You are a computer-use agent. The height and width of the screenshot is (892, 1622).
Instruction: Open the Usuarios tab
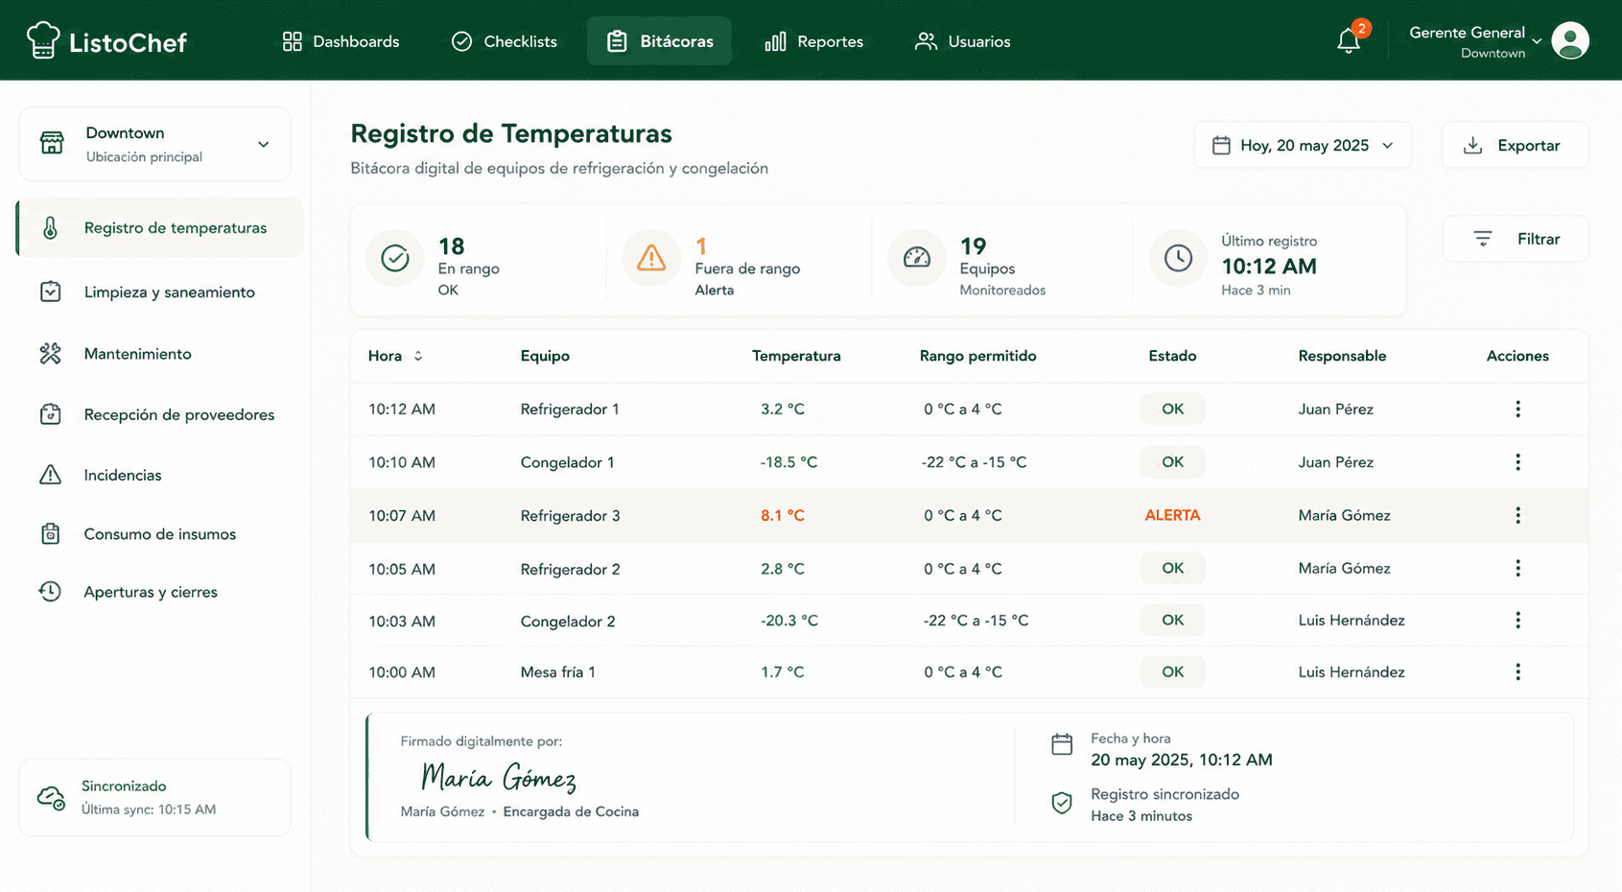tap(963, 41)
